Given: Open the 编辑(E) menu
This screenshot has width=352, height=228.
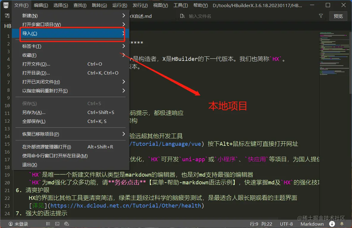Looking at the screenshot, I should [41, 5].
